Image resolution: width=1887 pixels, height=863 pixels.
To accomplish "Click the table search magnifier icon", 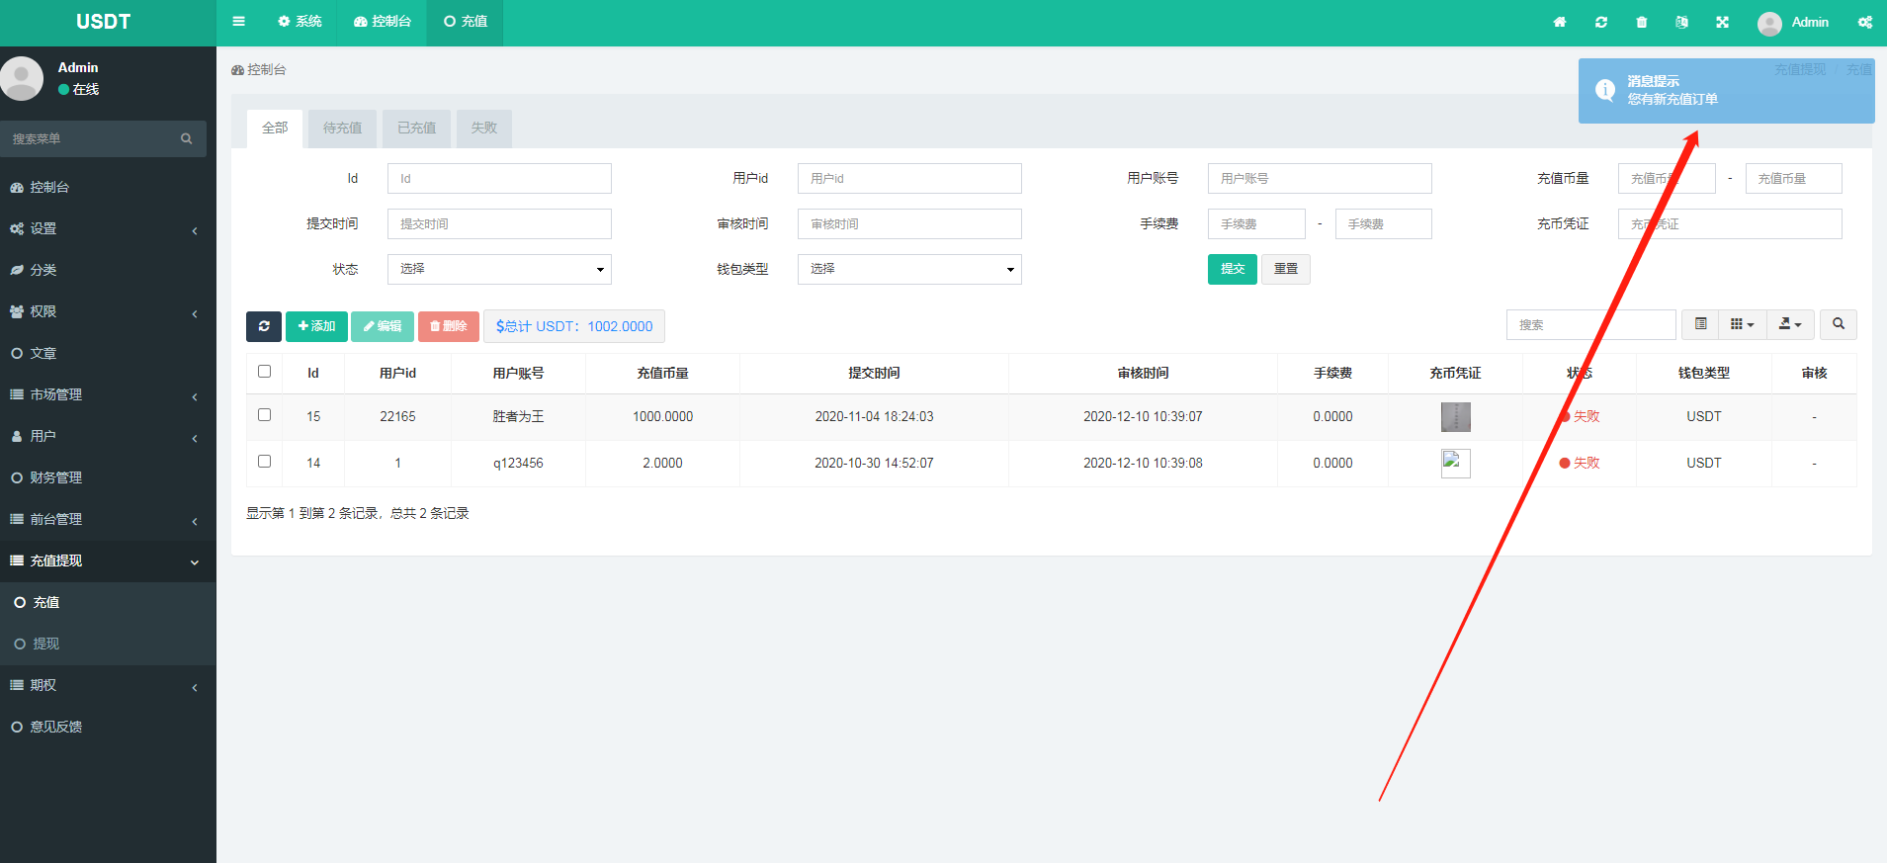I will pyautogui.click(x=1839, y=324).
